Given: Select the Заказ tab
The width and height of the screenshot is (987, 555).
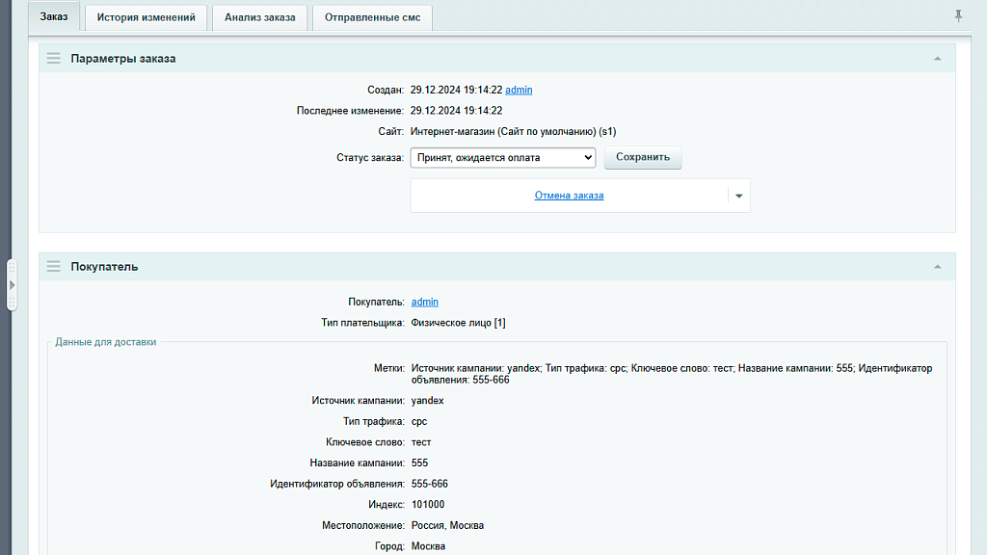Looking at the screenshot, I should [53, 16].
